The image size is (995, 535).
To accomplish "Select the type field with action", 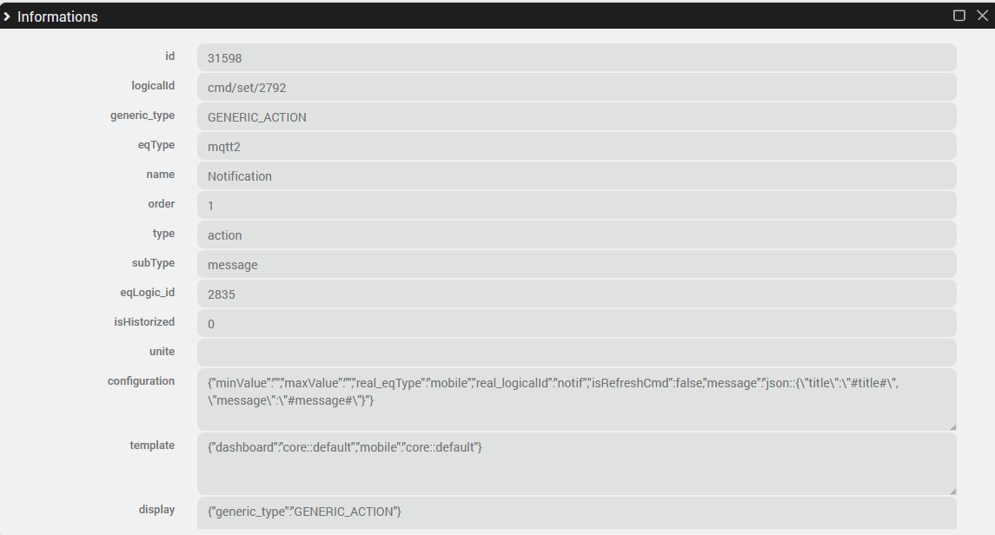I will [576, 235].
